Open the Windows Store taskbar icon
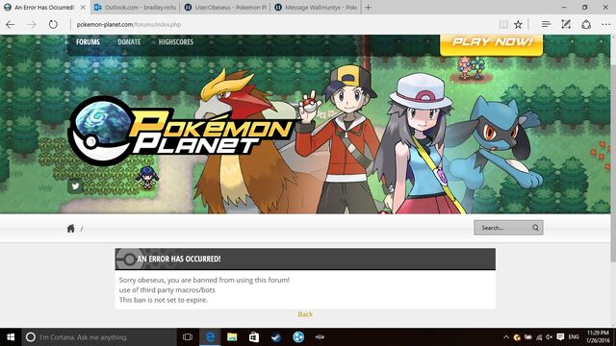Viewport: 616px width, 346px height. point(254,337)
